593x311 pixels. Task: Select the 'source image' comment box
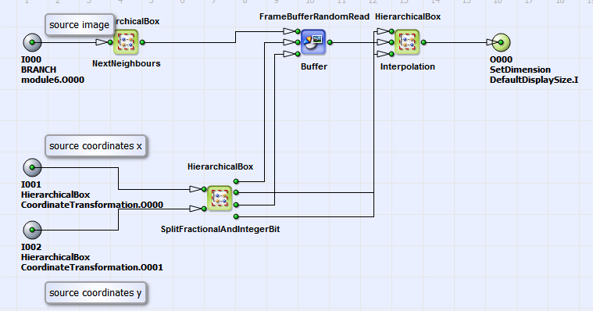click(x=80, y=25)
